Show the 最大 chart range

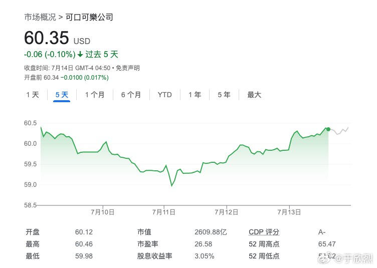click(254, 95)
